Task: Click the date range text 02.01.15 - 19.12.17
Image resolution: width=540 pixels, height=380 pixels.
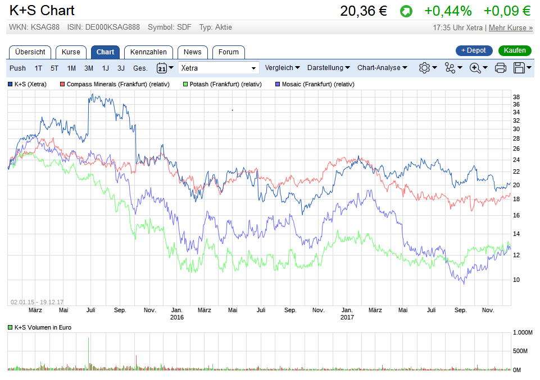Action: [x=37, y=302]
